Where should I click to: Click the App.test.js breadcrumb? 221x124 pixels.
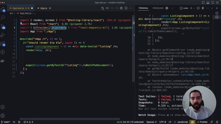[x=26, y=13]
